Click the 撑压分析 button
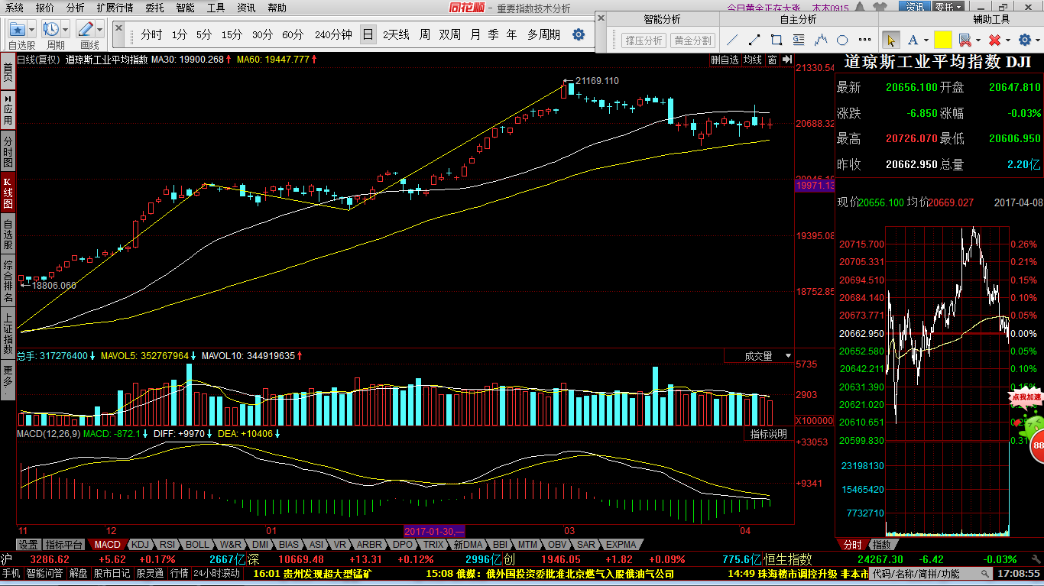Screen dimensions: 1044x586 click(x=644, y=40)
